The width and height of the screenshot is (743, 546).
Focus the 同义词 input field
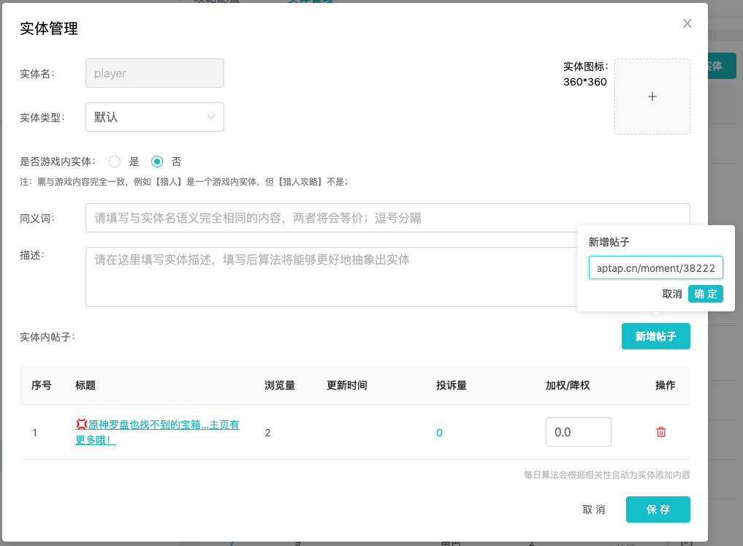[x=387, y=218]
